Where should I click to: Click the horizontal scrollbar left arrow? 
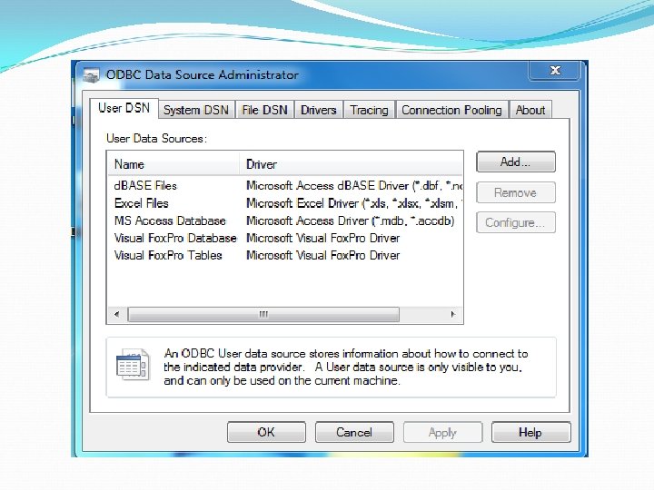[x=117, y=314]
